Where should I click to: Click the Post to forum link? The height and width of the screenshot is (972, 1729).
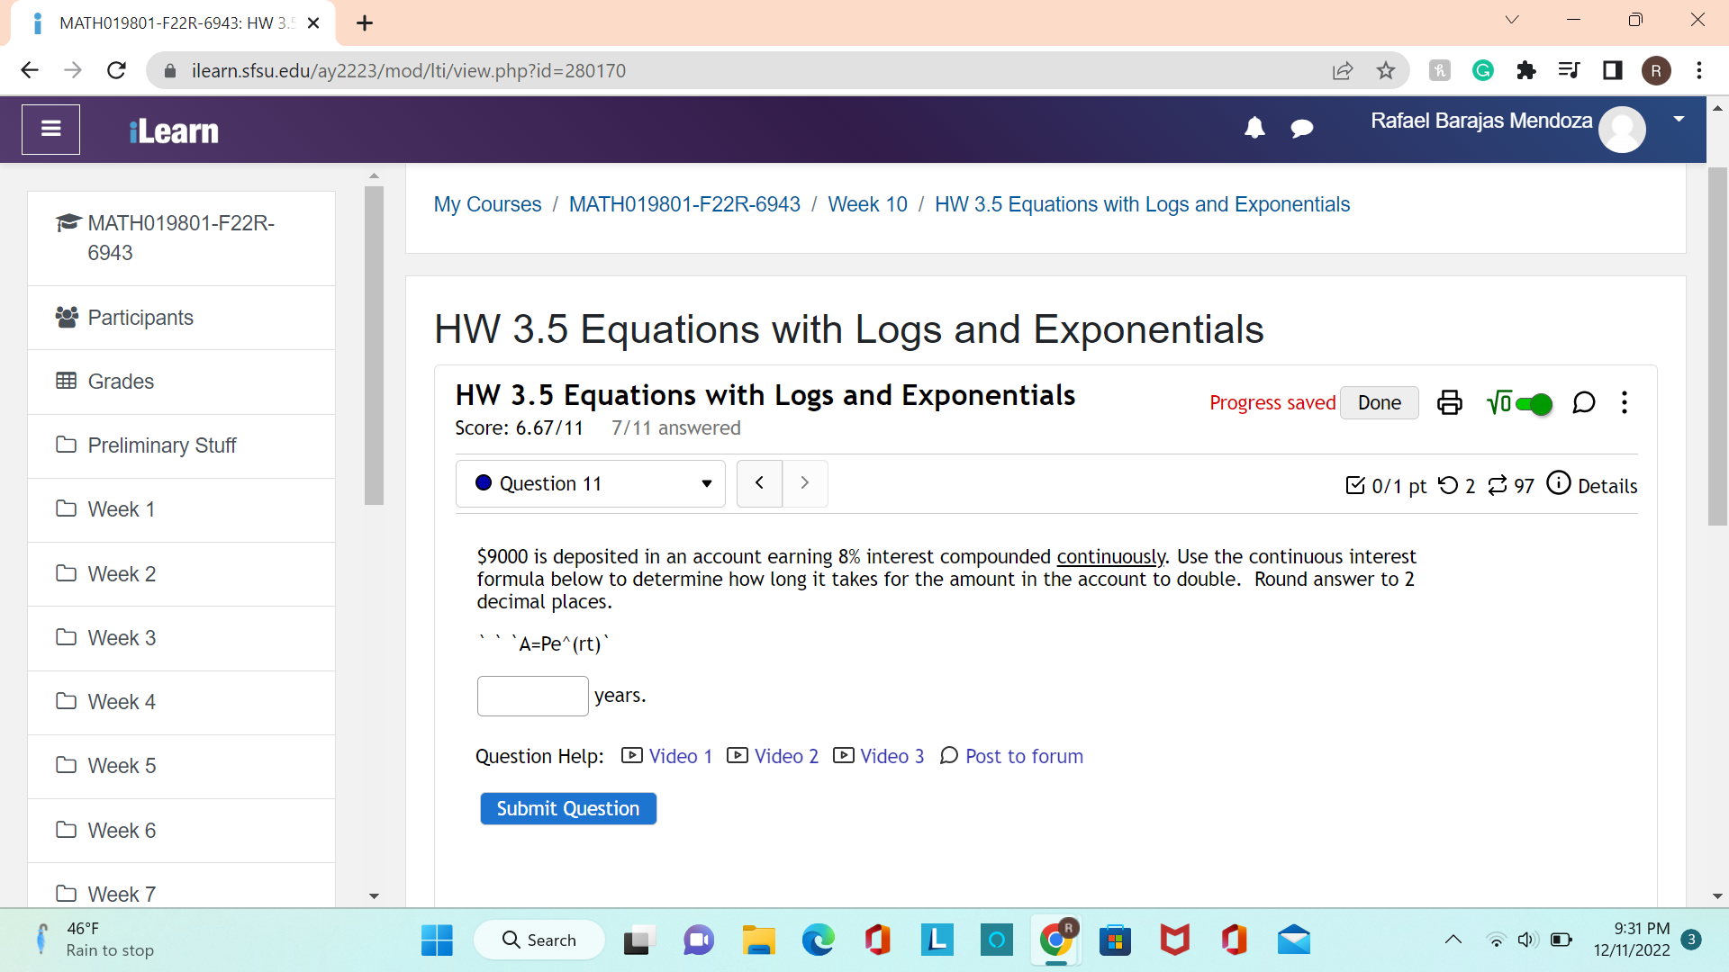[x=1023, y=756]
